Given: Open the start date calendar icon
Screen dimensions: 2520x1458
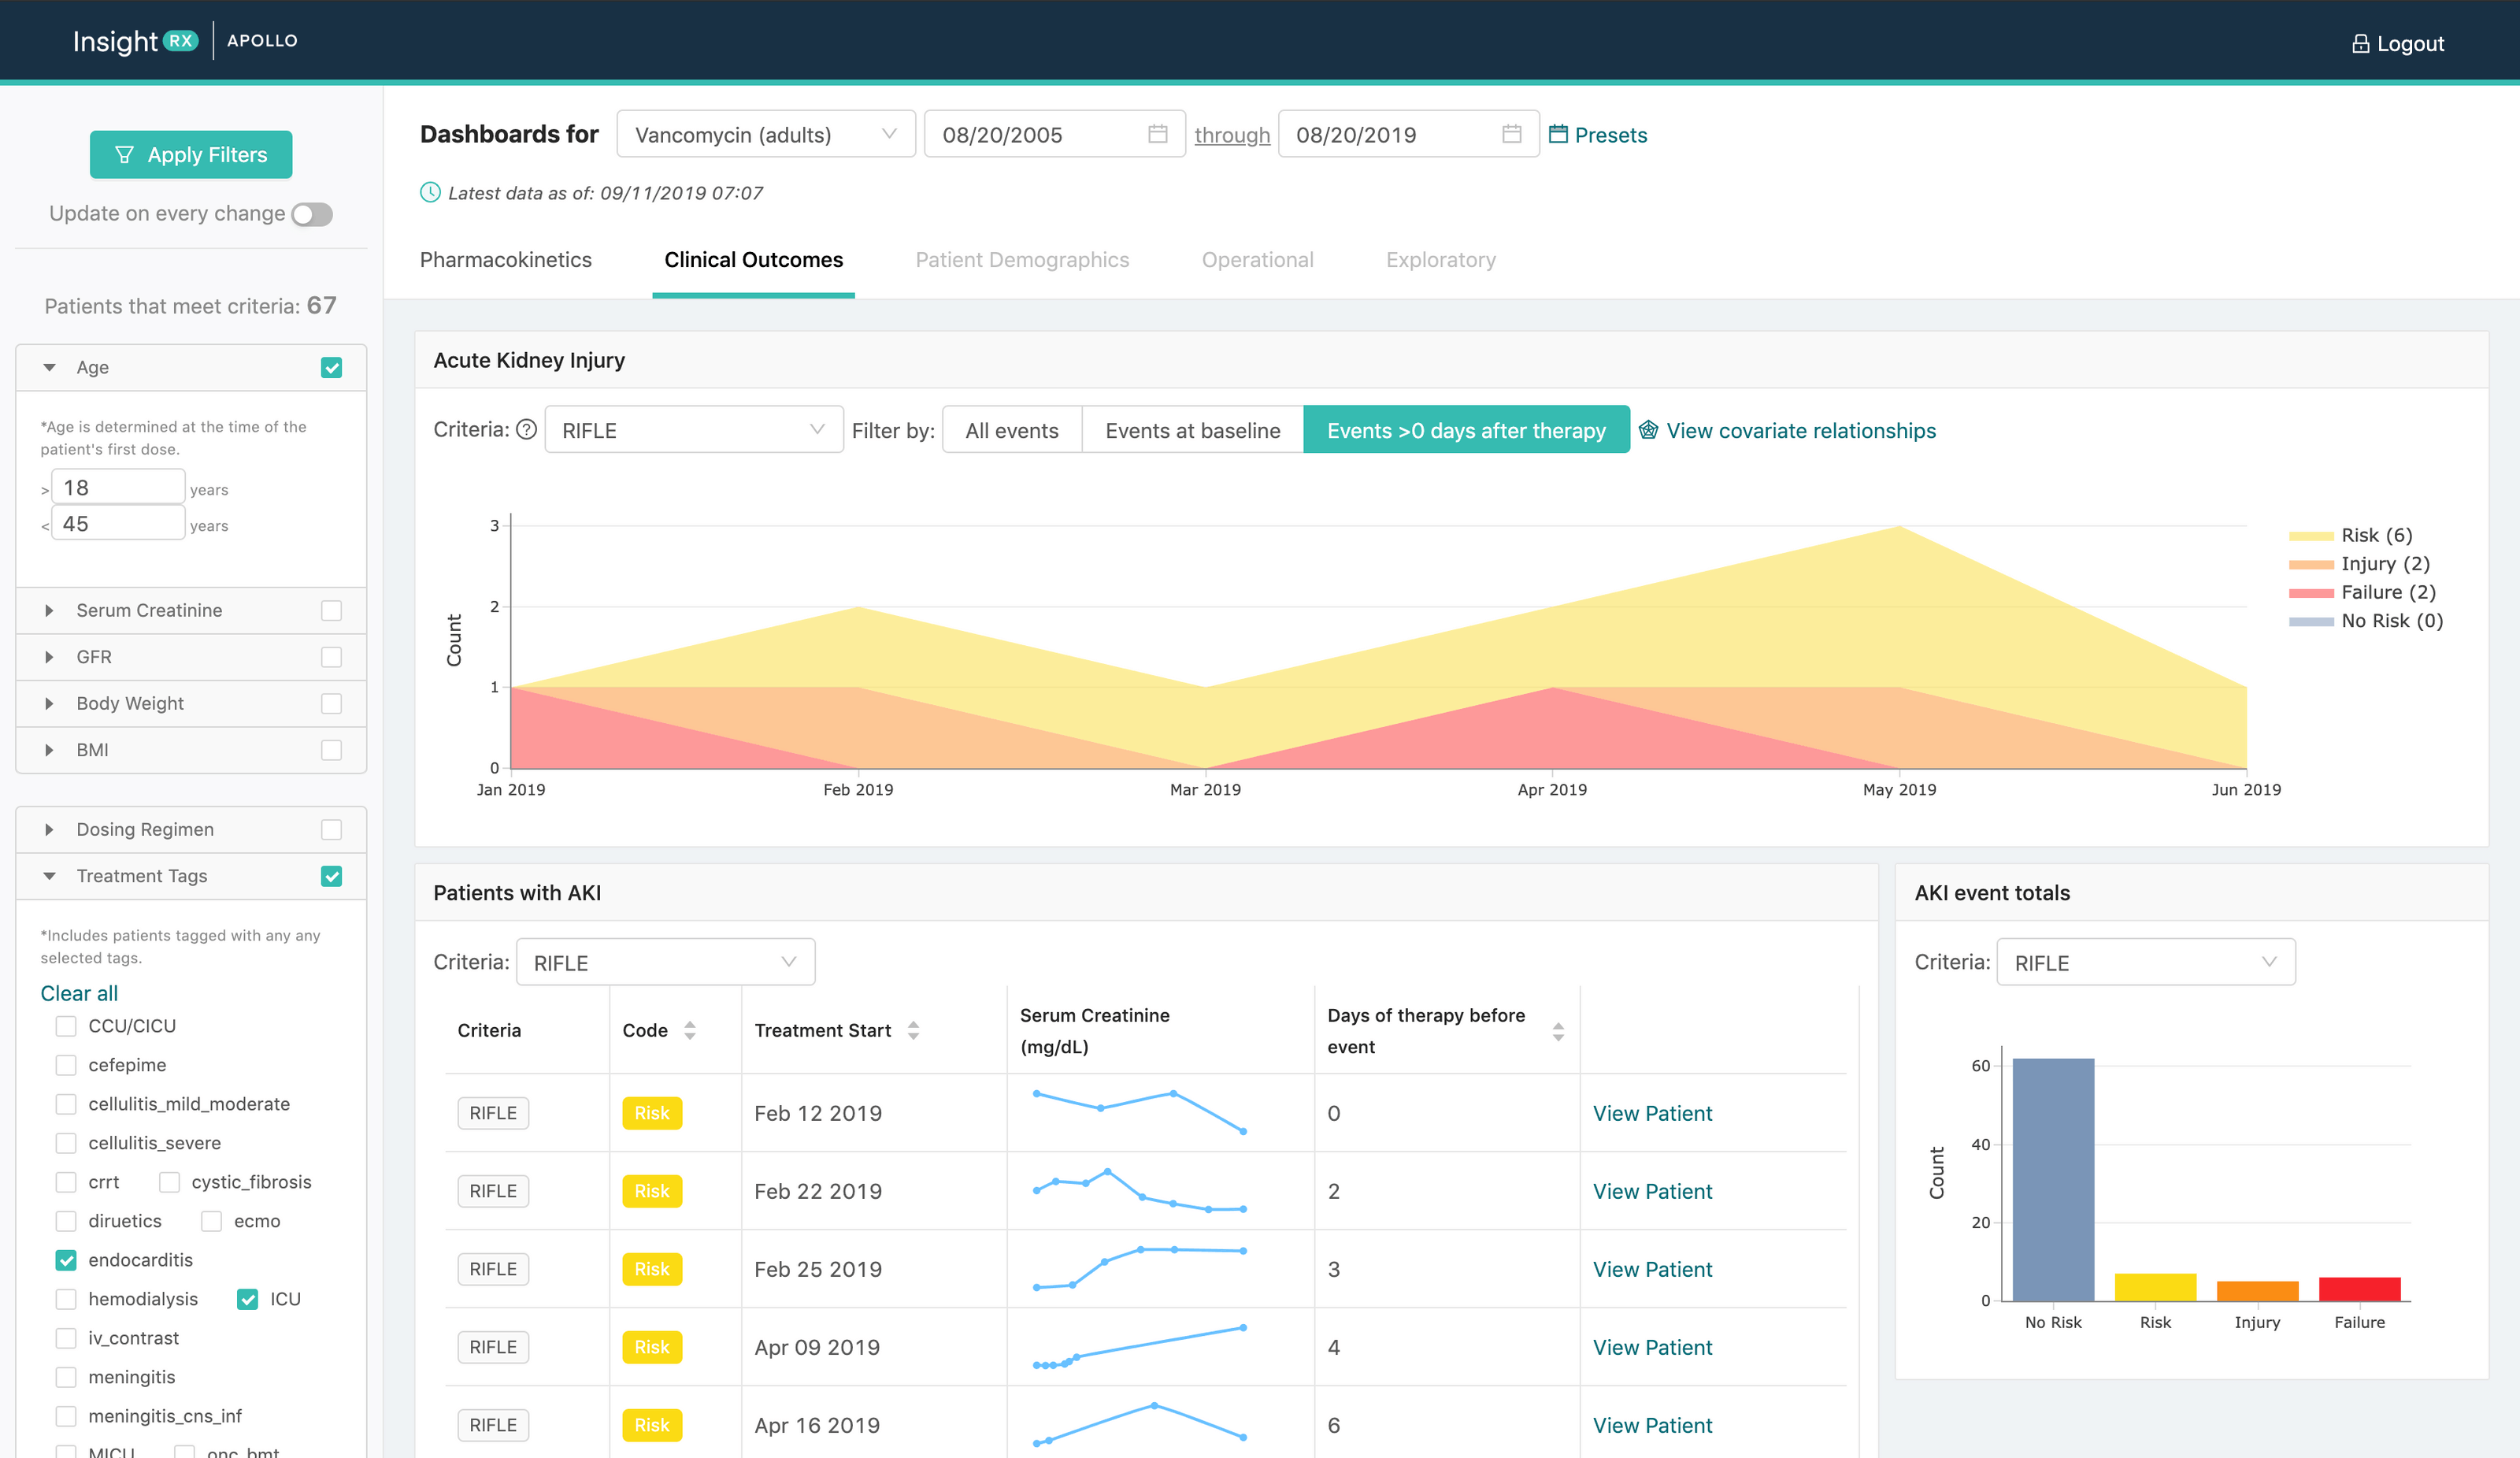Looking at the screenshot, I should (x=1157, y=134).
